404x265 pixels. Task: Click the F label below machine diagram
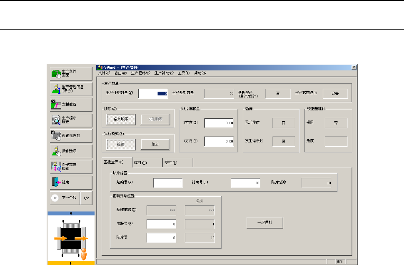tap(71, 263)
